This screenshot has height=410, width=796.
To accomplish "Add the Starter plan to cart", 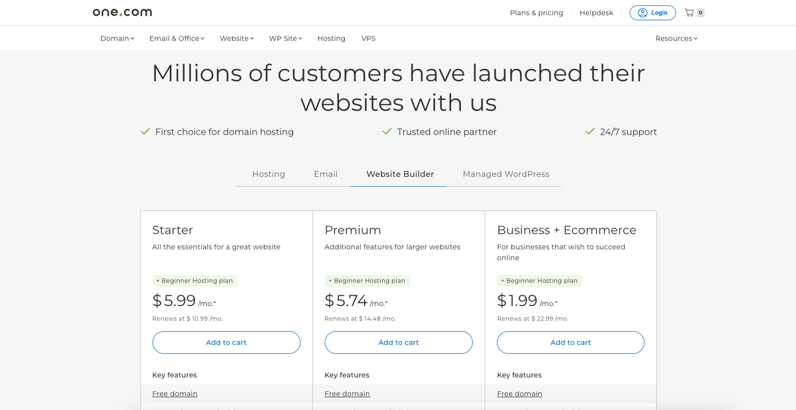I will click(226, 342).
